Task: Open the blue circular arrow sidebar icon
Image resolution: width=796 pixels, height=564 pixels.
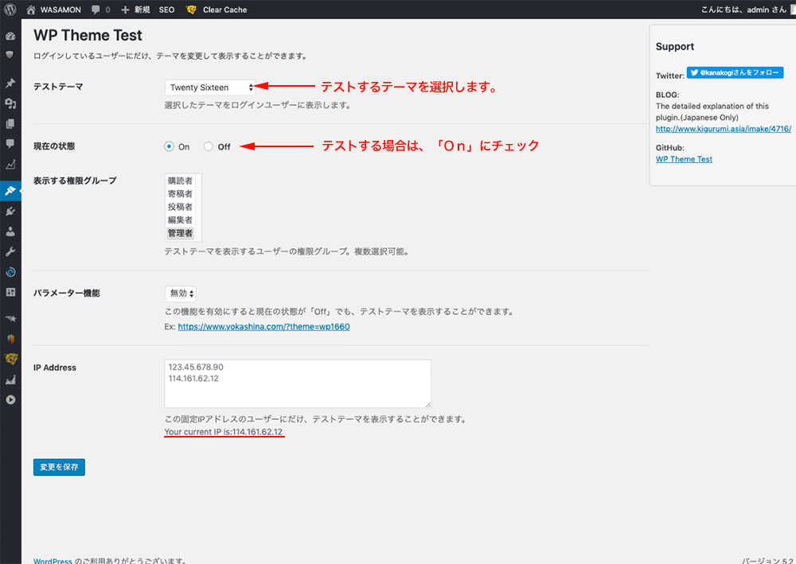Action: (x=10, y=272)
